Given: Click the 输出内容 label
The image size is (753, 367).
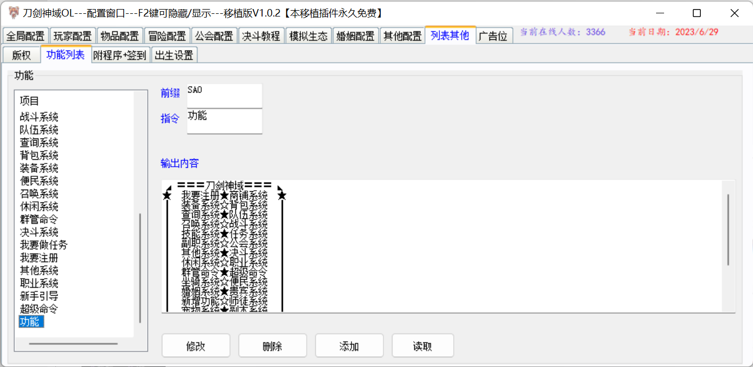Looking at the screenshot, I should tap(179, 164).
